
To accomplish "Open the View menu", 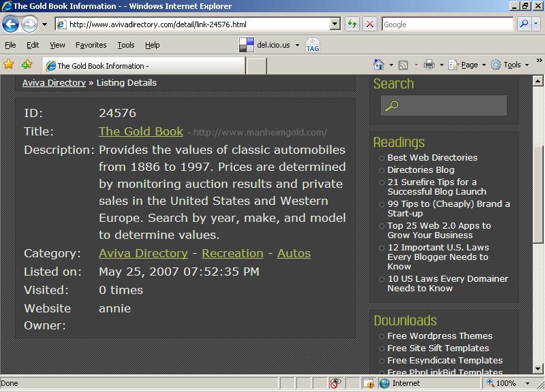I will click(57, 45).
